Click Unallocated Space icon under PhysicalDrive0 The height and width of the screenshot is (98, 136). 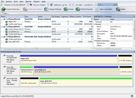[7, 24]
